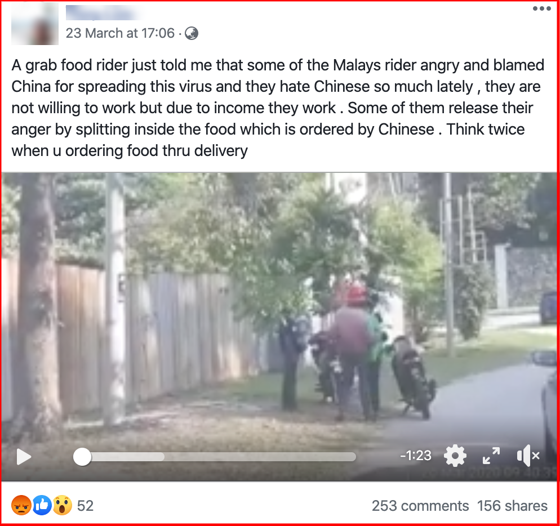The width and height of the screenshot is (560, 526).
Task: Click the video frame showing riders
Action: pos(280,304)
